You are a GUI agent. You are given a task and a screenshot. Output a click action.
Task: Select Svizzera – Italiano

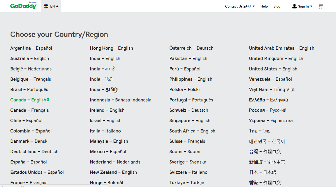pyautogui.click(x=189, y=172)
